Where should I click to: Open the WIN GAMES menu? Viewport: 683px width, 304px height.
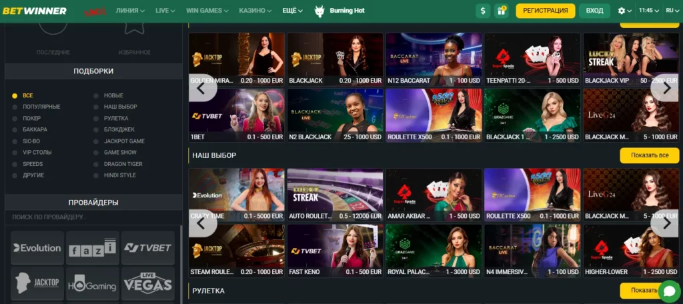[x=207, y=11]
